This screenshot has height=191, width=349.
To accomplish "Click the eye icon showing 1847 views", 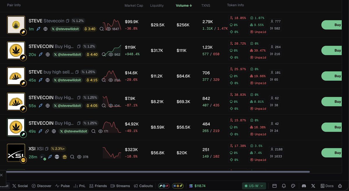I will click(109, 29).
